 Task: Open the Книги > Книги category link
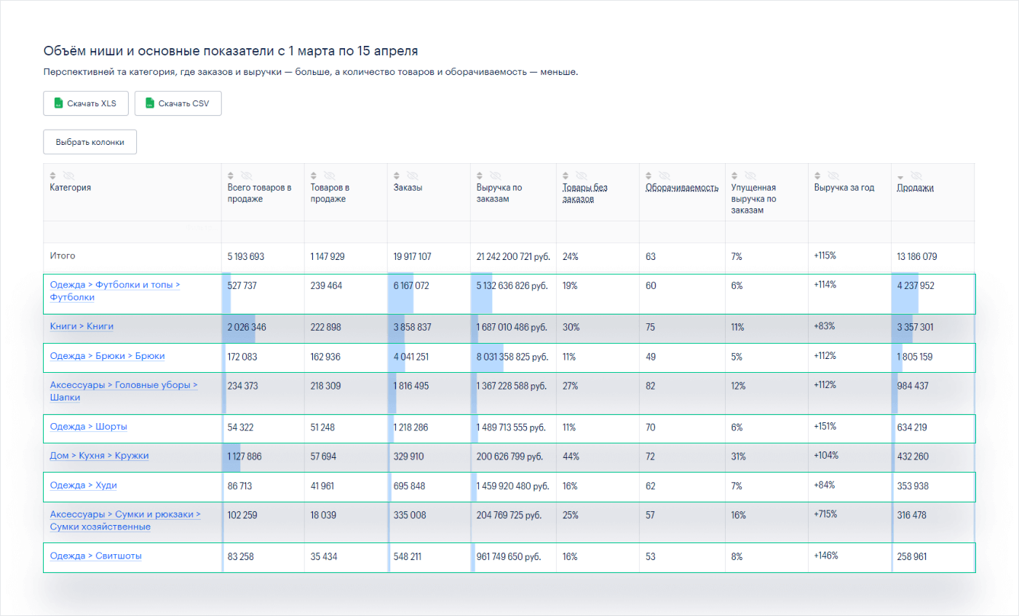[82, 326]
